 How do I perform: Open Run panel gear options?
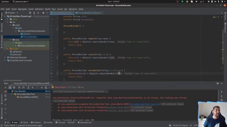coord(217,83)
